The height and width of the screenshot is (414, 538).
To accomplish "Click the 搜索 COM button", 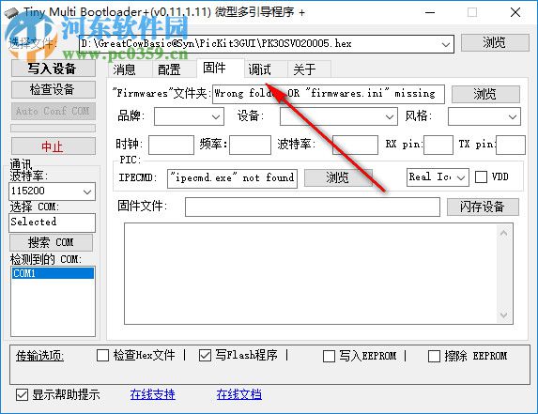I will coord(51,242).
